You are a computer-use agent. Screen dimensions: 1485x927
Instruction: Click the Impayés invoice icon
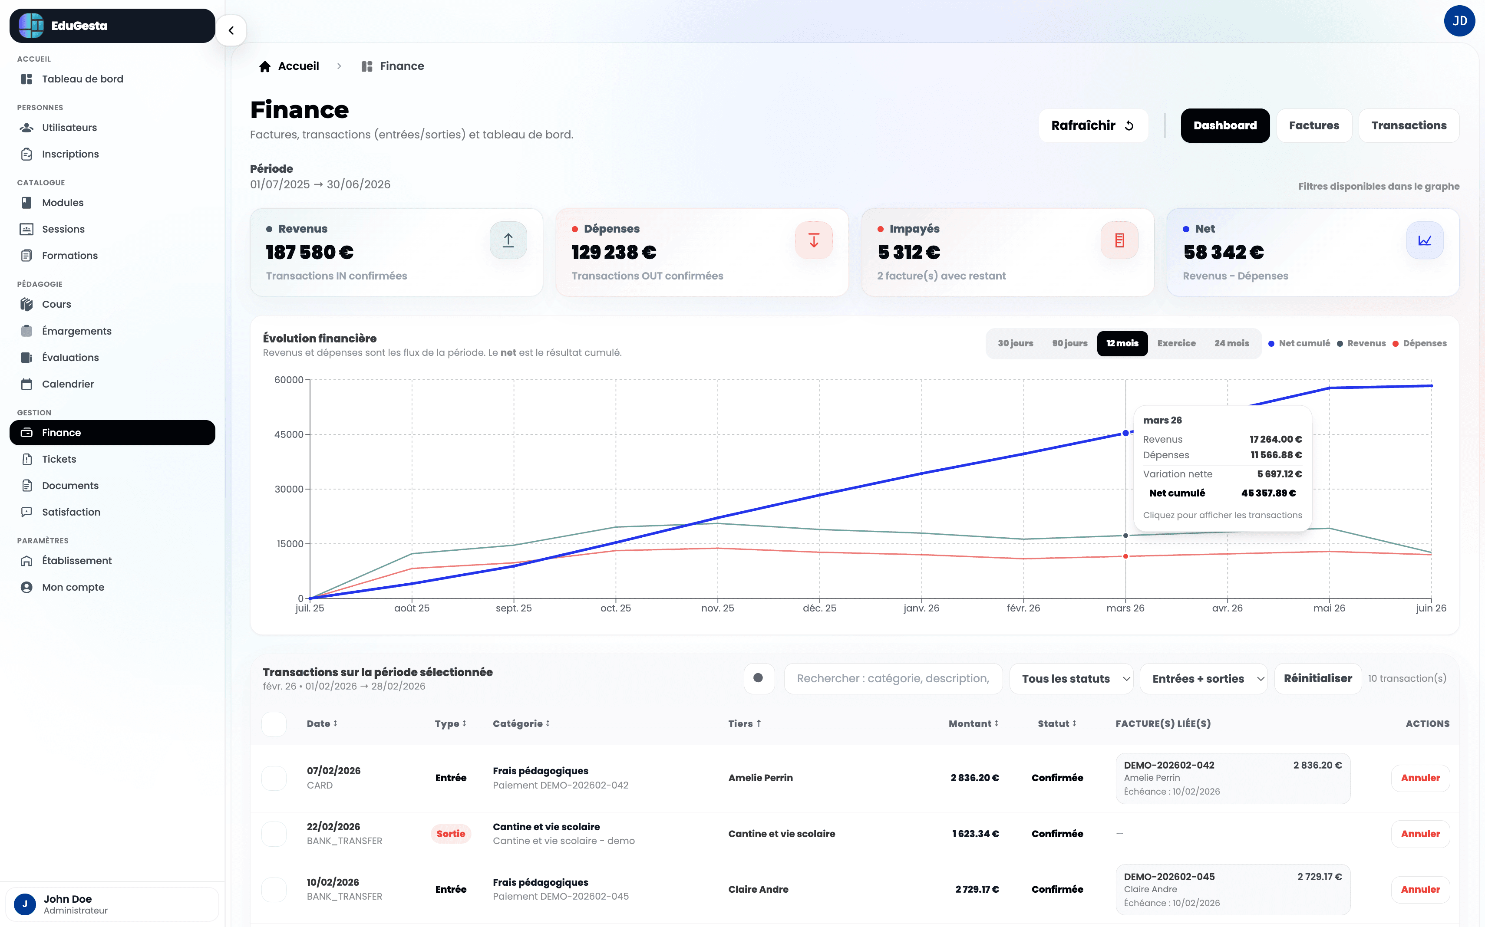coord(1119,240)
